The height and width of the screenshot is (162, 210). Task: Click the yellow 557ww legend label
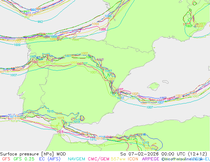118,159
